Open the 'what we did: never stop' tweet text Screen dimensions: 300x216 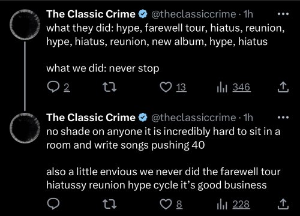pos(103,68)
